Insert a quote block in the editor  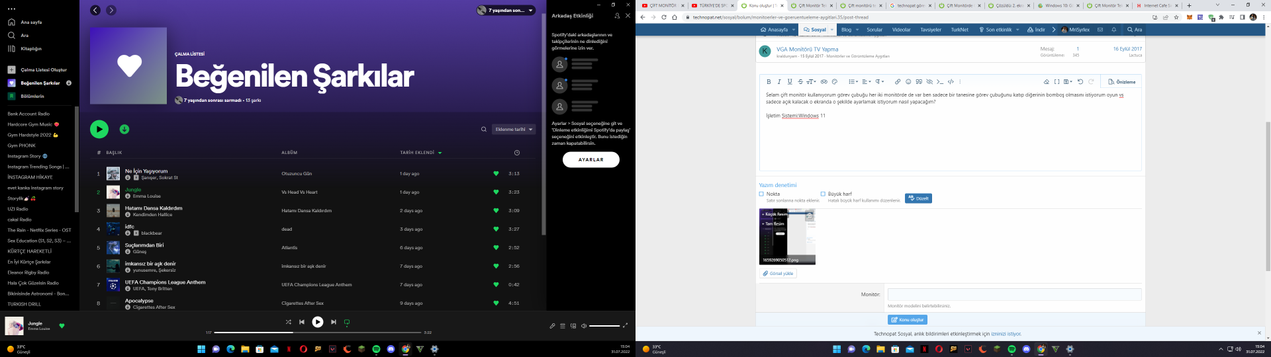point(919,82)
